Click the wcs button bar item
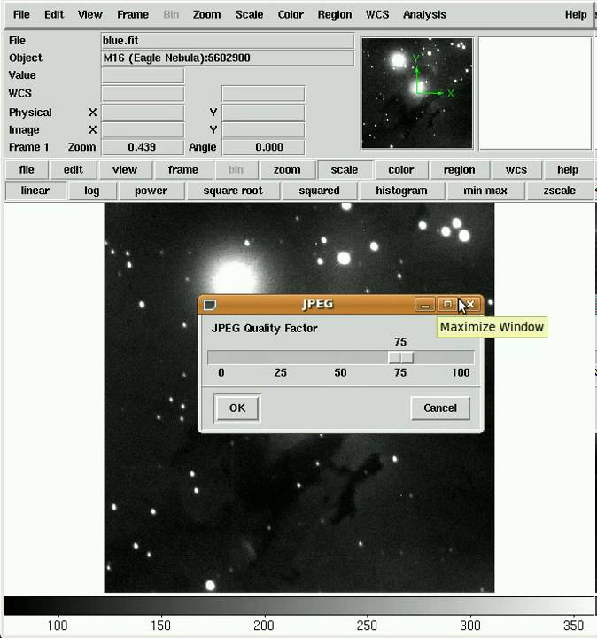 tap(516, 169)
